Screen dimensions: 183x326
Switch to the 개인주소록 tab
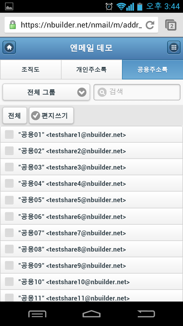coord(91,70)
